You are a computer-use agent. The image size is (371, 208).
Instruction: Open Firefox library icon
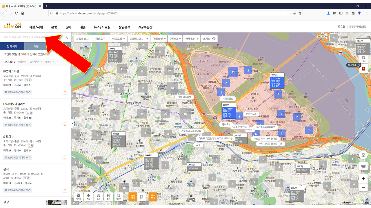click(334, 13)
